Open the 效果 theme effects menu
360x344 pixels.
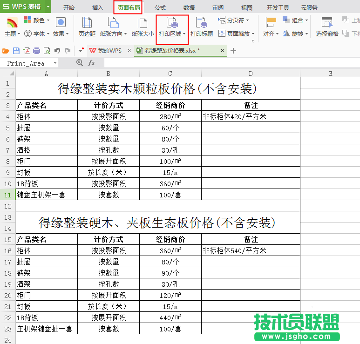[x=61, y=27]
